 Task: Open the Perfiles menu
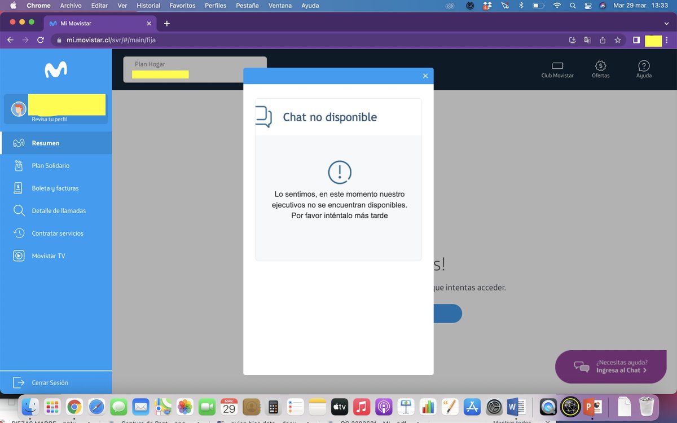[216, 6]
